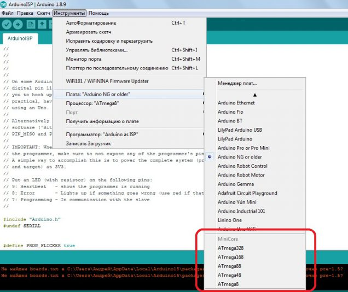Click the Verify checkmark toolbar icon
The image size is (348, 292).
tap(7, 24)
